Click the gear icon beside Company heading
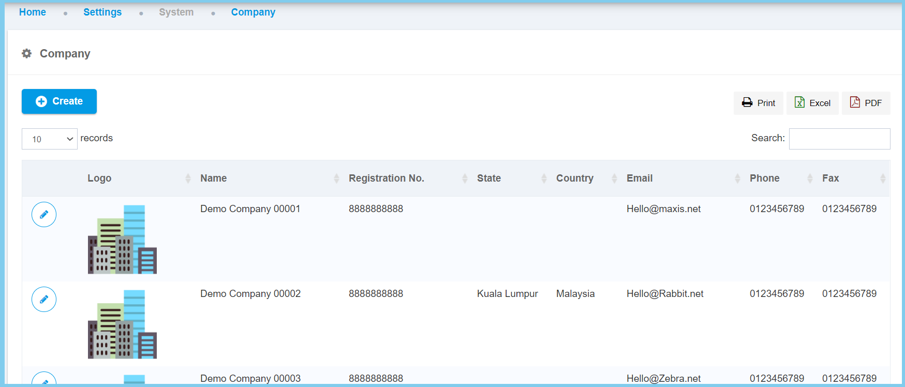905x387 pixels. (x=27, y=54)
